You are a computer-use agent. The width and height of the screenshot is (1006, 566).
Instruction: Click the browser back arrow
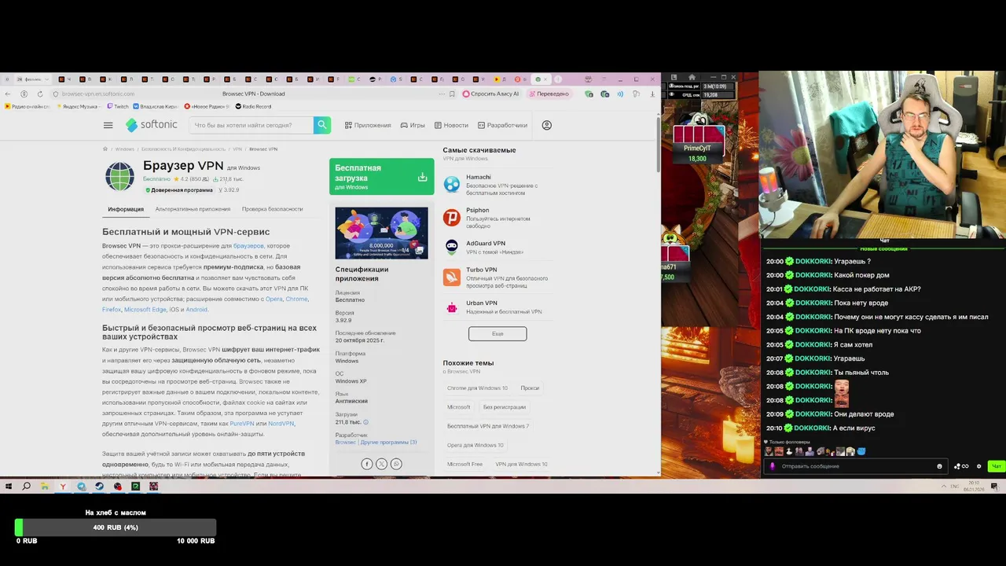pos(8,94)
